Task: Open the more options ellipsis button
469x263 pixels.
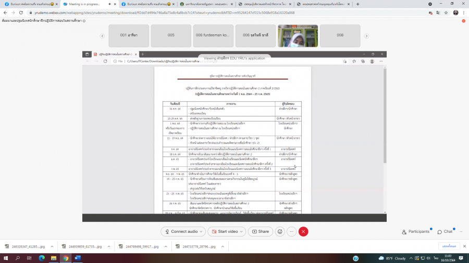Action: pyautogui.click(x=291, y=231)
